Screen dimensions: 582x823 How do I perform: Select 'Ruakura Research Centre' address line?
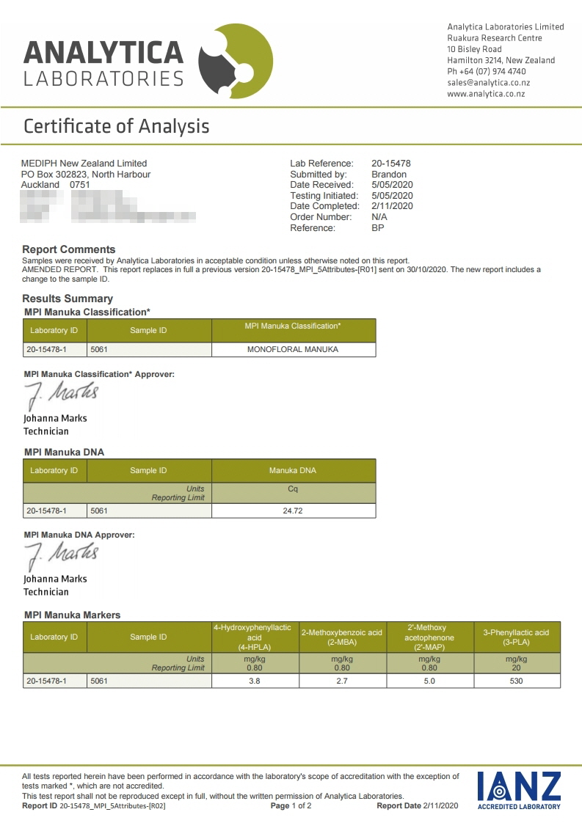[494, 38]
